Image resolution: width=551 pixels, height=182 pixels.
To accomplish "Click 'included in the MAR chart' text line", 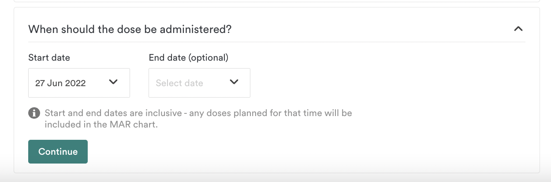I will click(x=101, y=124).
